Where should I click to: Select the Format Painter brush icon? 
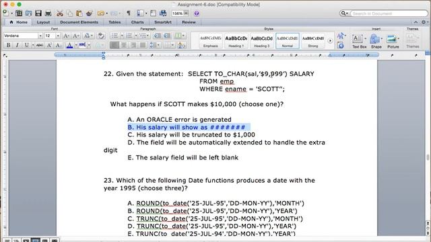click(90, 13)
